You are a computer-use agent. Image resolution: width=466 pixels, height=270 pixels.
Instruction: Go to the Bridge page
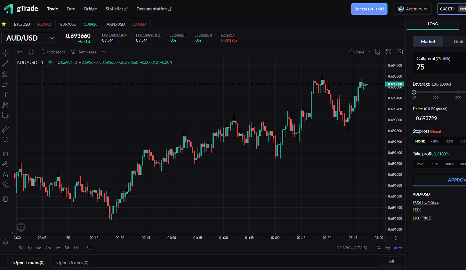(x=90, y=9)
